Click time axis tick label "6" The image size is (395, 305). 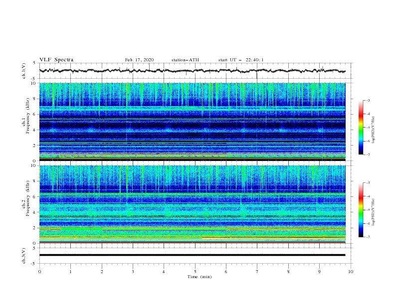coord(226,272)
